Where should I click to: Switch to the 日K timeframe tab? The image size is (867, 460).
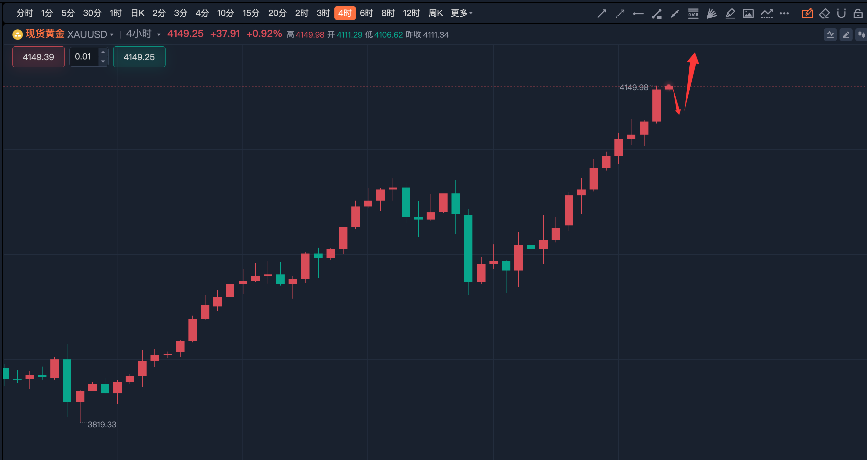click(137, 13)
